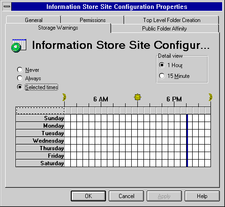Click the right moon icon at schedule end
The image size is (225, 207).
210,97
